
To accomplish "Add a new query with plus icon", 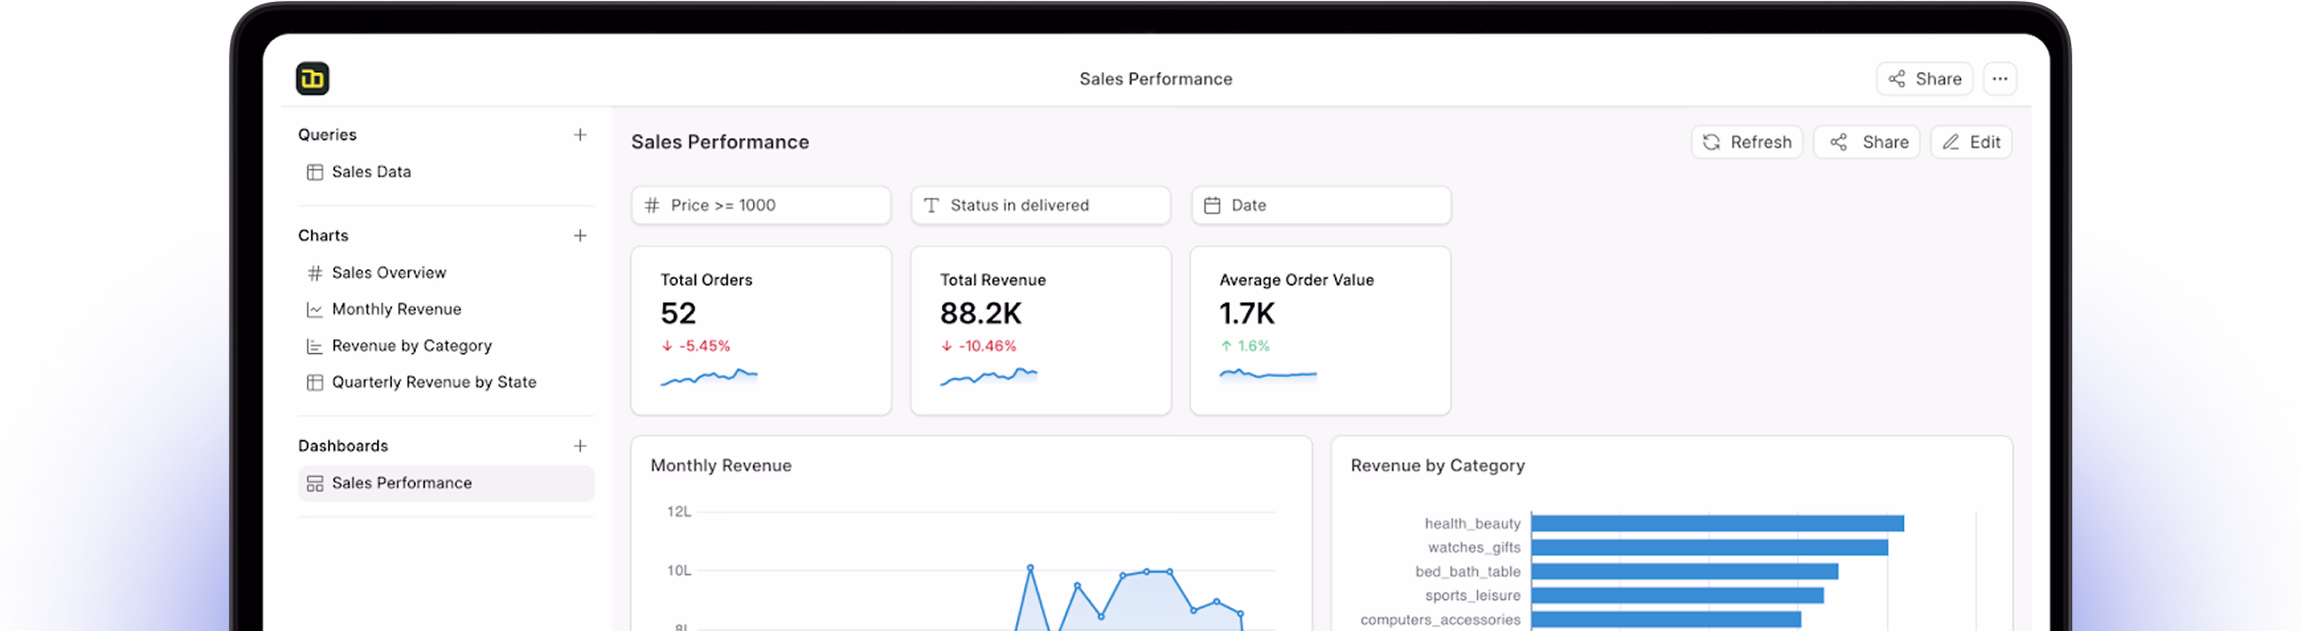I will pos(580,135).
